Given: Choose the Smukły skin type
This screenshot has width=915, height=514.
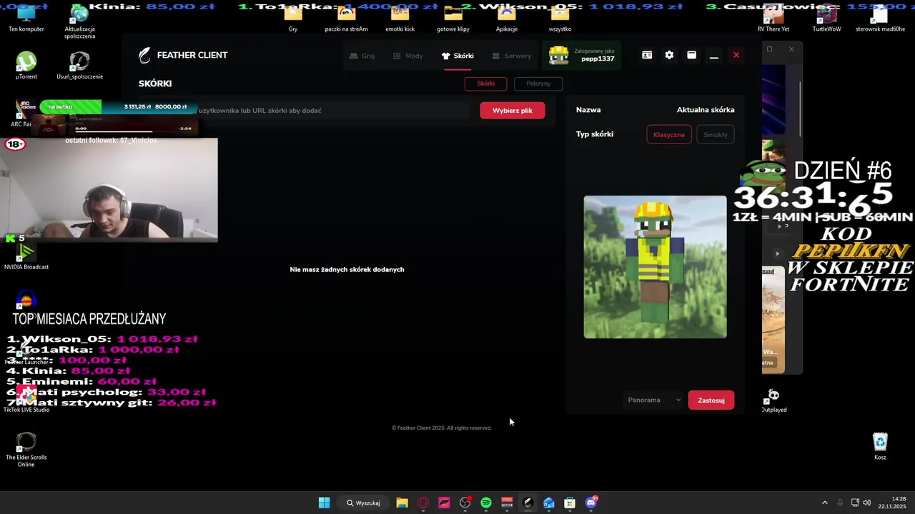Looking at the screenshot, I should click(x=715, y=134).
